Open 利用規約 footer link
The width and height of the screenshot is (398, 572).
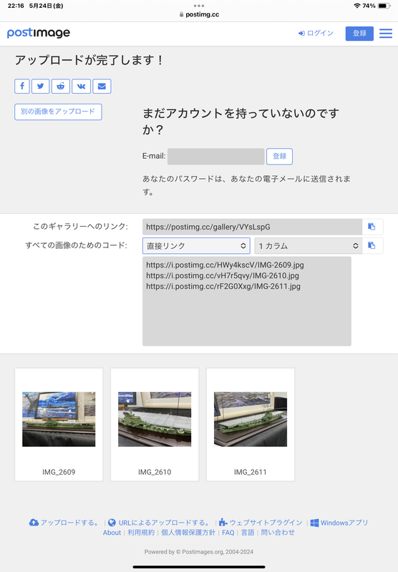(141, 533)
